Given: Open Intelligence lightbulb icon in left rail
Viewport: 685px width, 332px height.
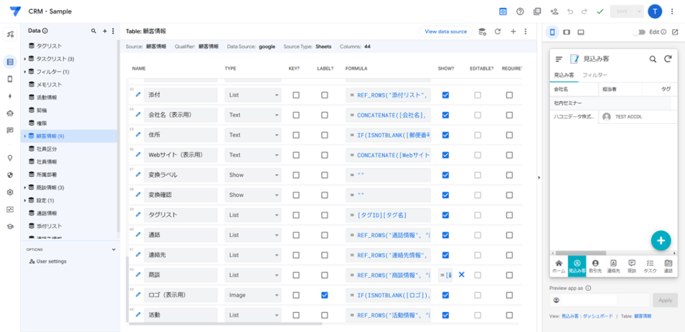Looking at the screenshot, I should tap(10, 158).
